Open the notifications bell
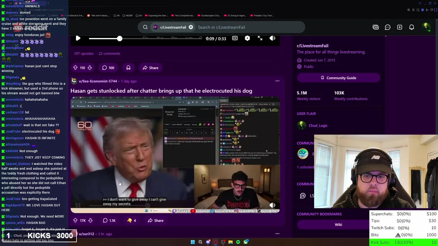This screenshot has width=438, height=246. [x=412, y=27]
